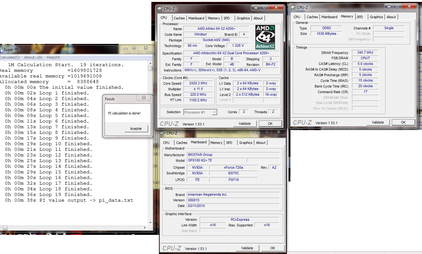Click the memory Size value 1536 MBytes
Viewport: 422px width, 254px height.
pos(327,34)
